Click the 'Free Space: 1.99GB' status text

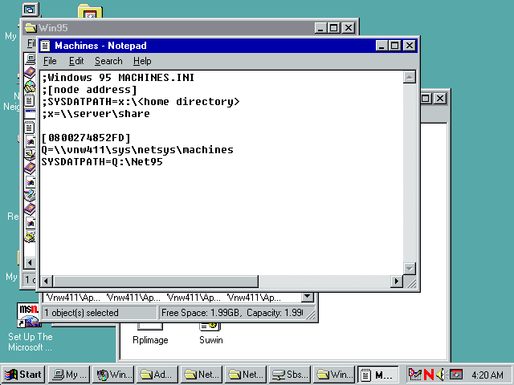coord(200,313)
